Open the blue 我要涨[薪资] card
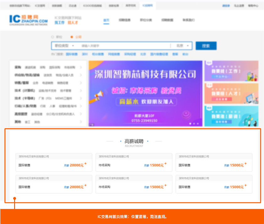Image resolution: width=264 pixels, height=224 pixels. coord(231,116)
